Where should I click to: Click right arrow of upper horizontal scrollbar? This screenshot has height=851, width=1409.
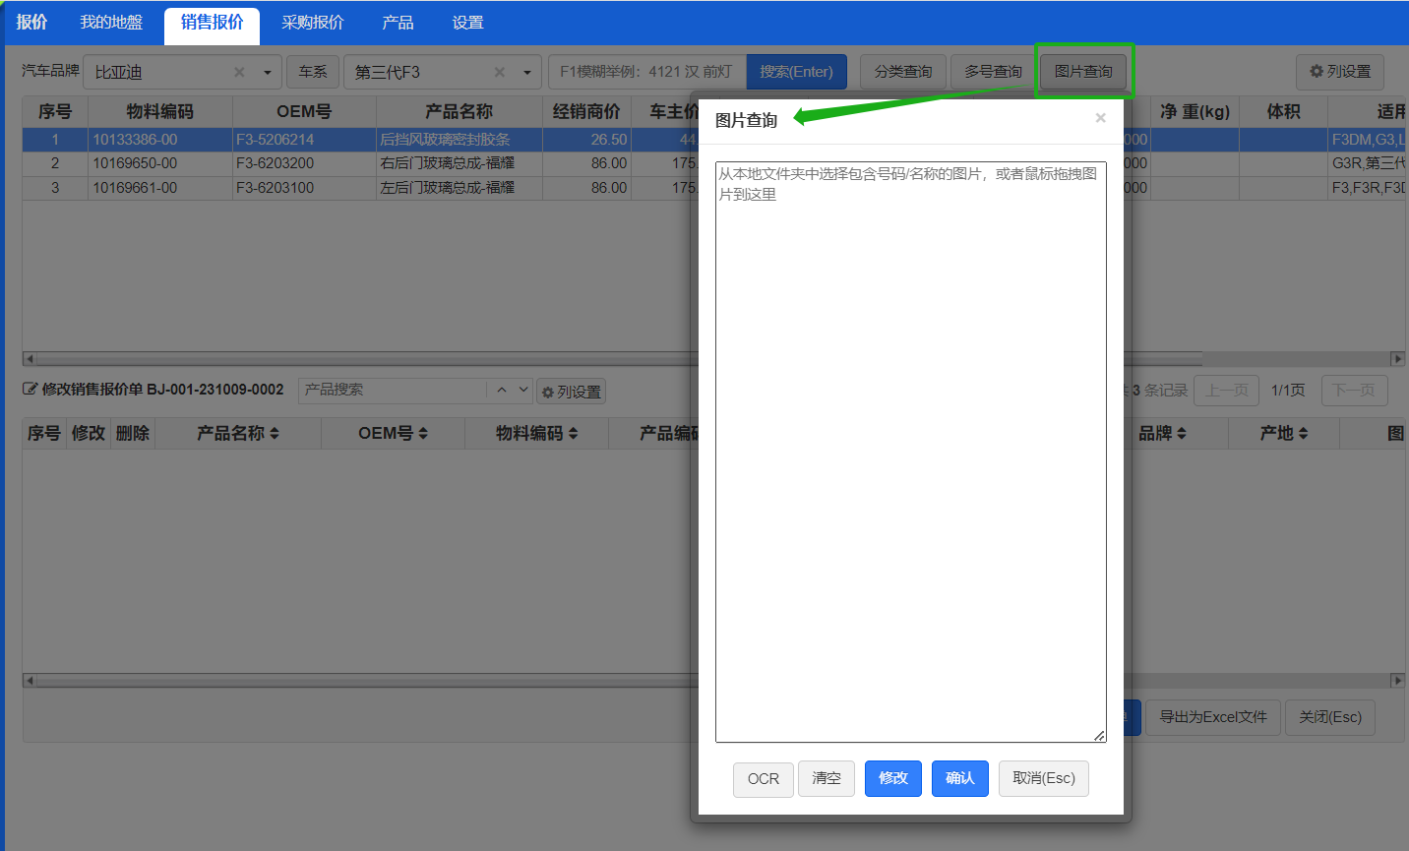1397,359
